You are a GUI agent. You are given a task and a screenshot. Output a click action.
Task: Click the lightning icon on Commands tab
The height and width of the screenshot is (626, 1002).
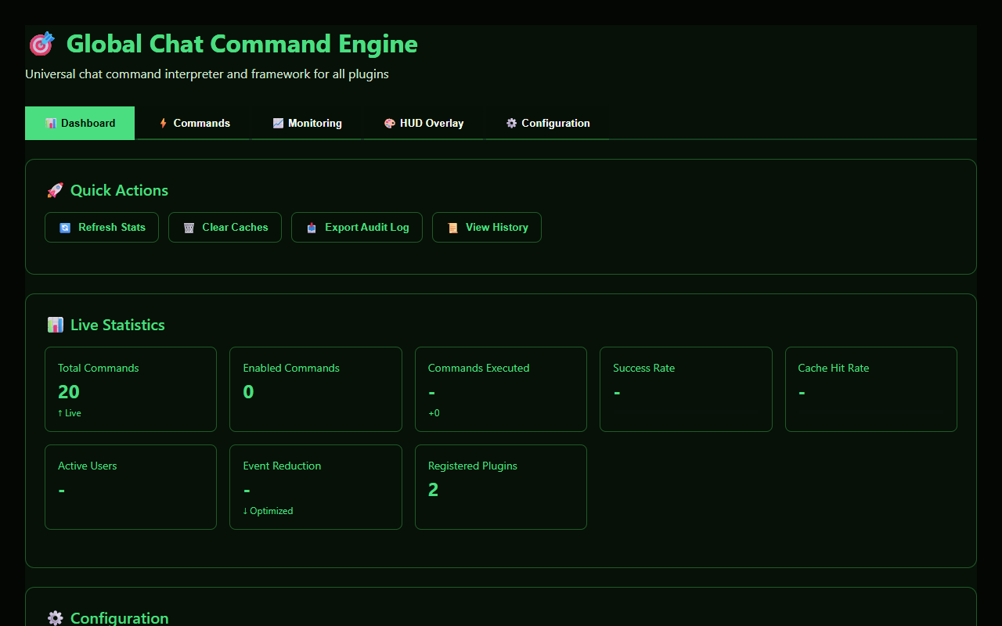pyautogui.click(x=163, y=124)
